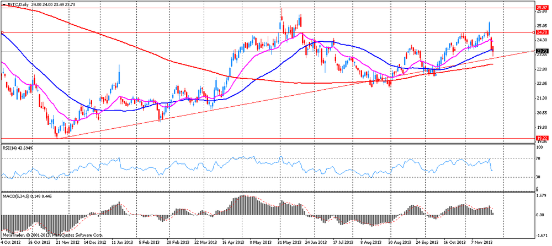The width and height of the screenshot is (552, 246).
Task: Click the 31 May 2013 date label
Action: tap(289, 243)
